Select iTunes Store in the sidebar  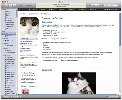pyautogui.click(x=8, y=34)
